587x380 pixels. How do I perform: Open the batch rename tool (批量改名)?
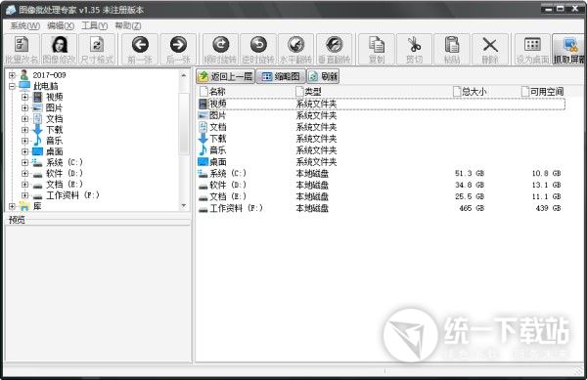(x=22, y=49)
